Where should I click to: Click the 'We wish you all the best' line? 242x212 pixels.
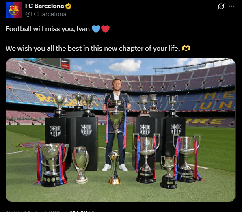coord(93,48)
